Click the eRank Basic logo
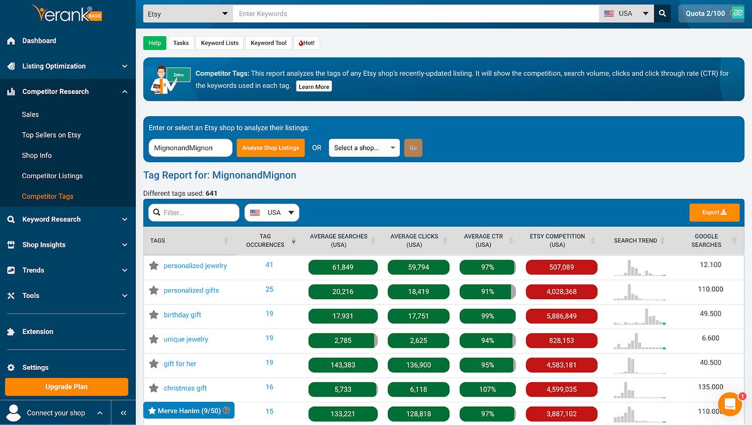Screen dimensions: 752x425 [x=67, y=14]
